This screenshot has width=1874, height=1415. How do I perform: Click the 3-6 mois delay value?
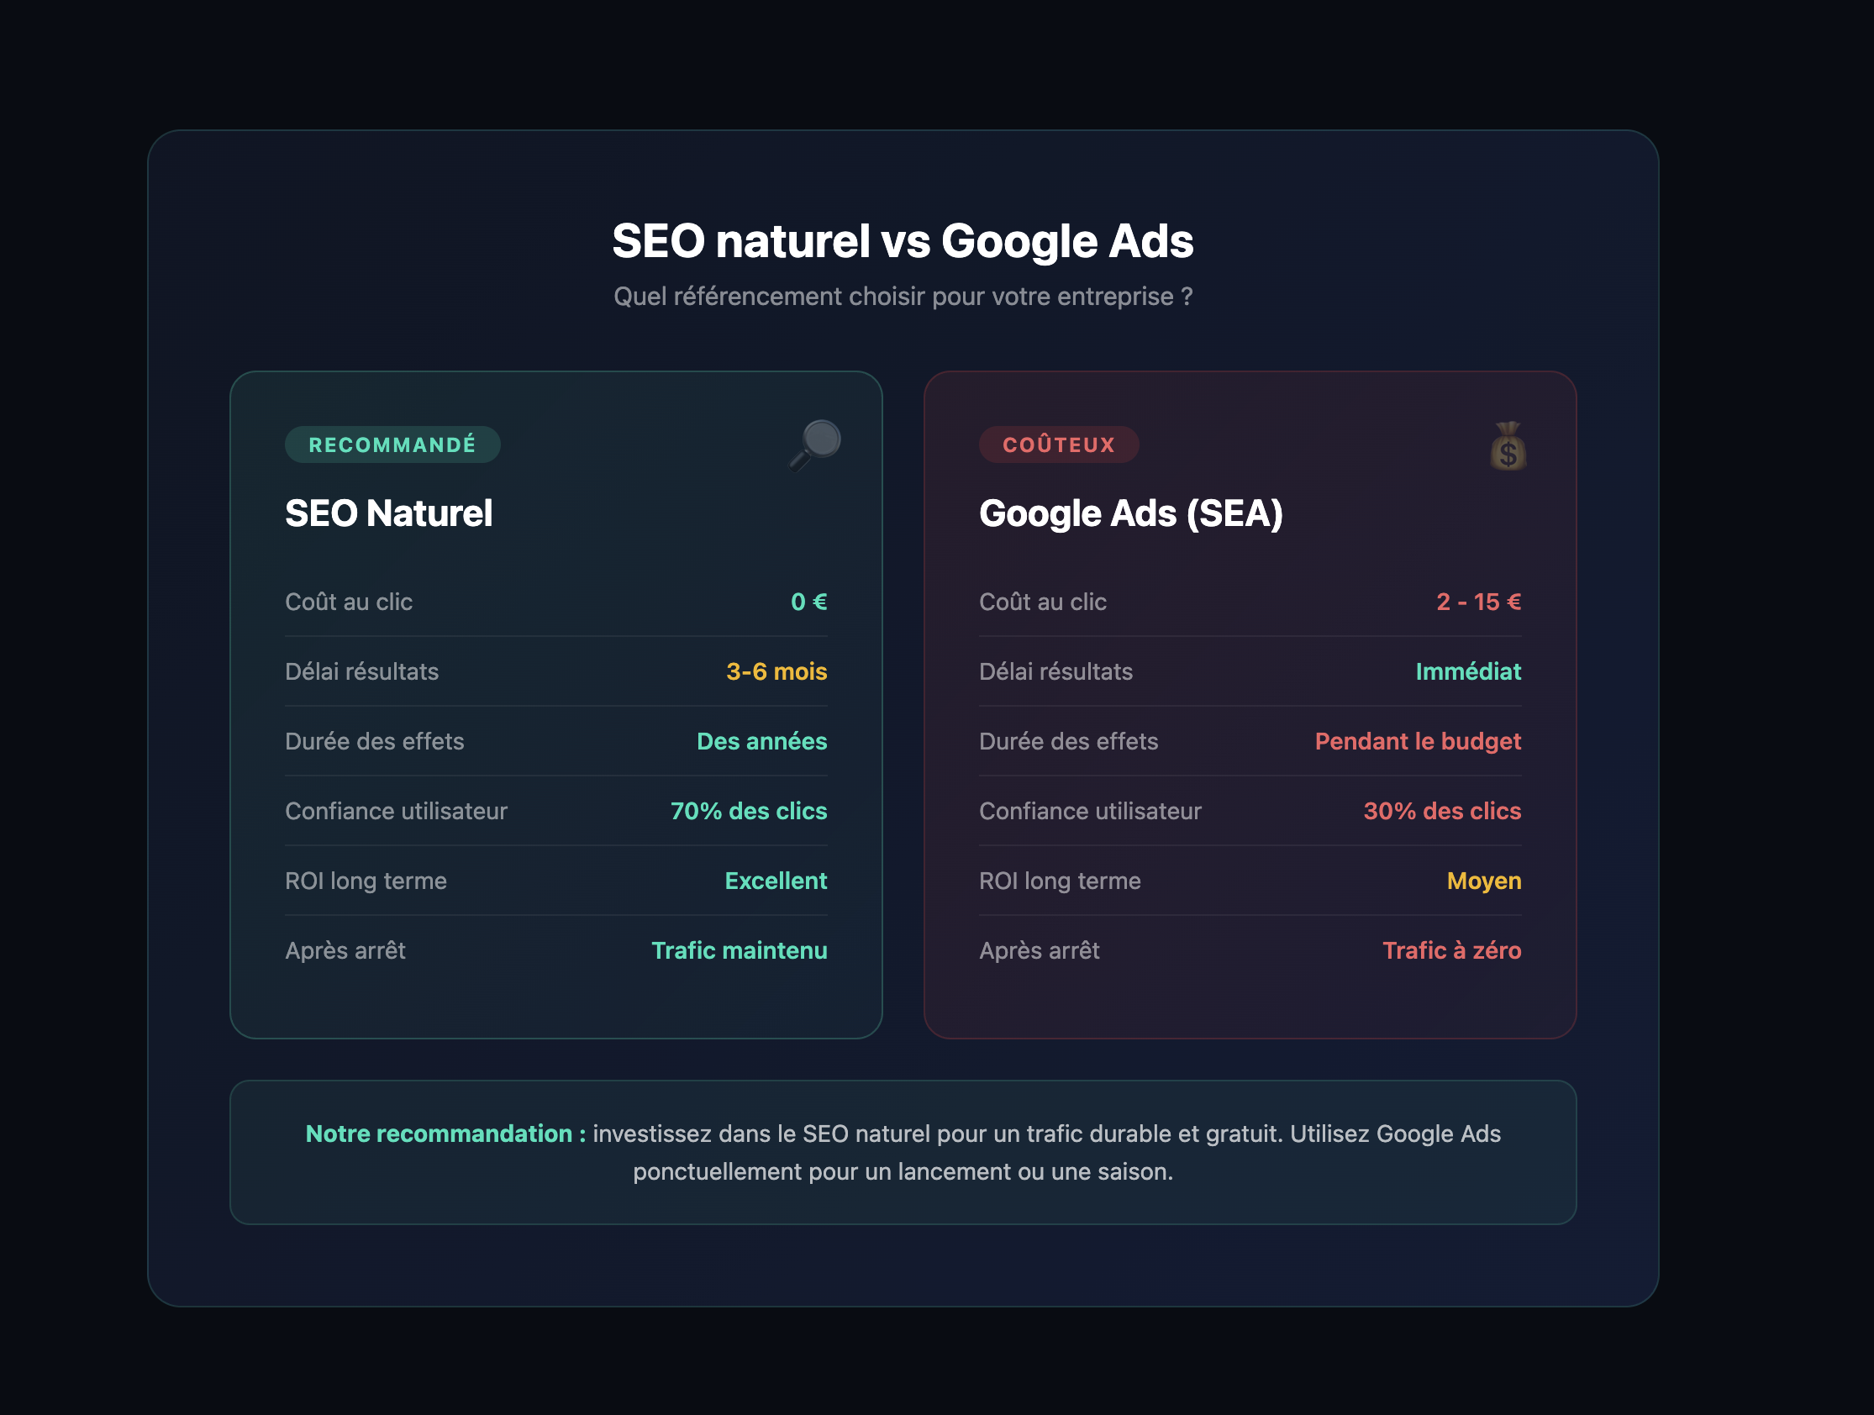click(776, 672)
